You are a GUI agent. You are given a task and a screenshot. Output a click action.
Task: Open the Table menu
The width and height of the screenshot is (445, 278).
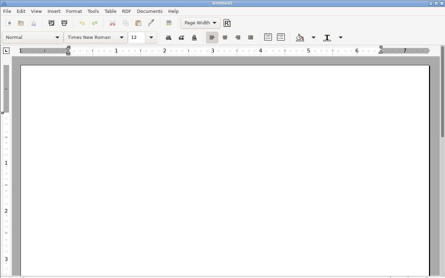(111, 11)
